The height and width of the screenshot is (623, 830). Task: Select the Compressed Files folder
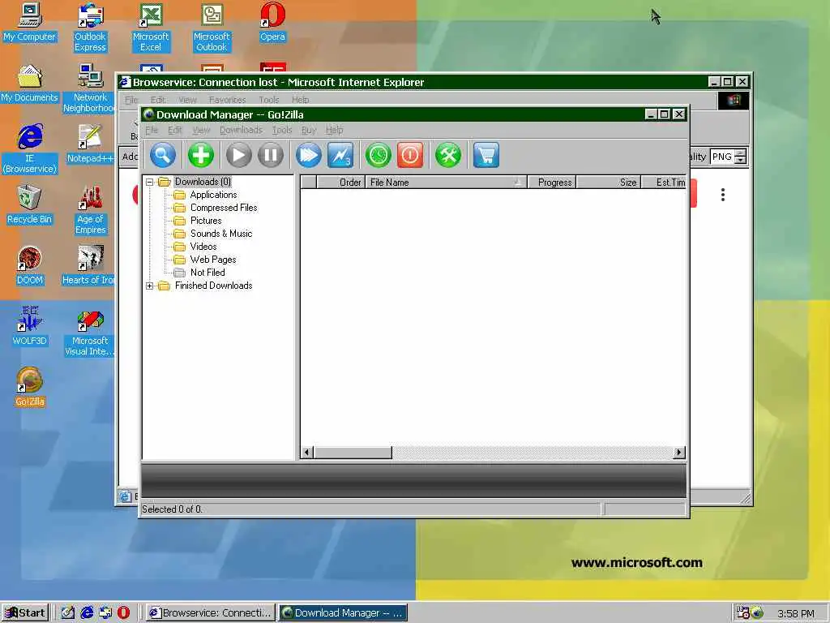point(224,208)
